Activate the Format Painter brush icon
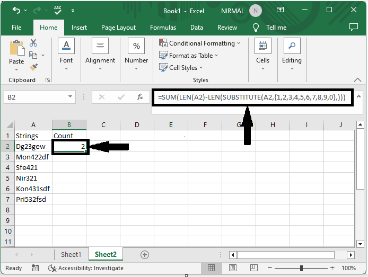368x277 pixels. [x=33, y=67]
